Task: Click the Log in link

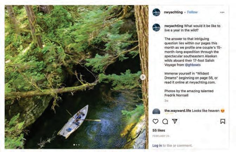Action: pyautogui.click(x=157, y=145)
